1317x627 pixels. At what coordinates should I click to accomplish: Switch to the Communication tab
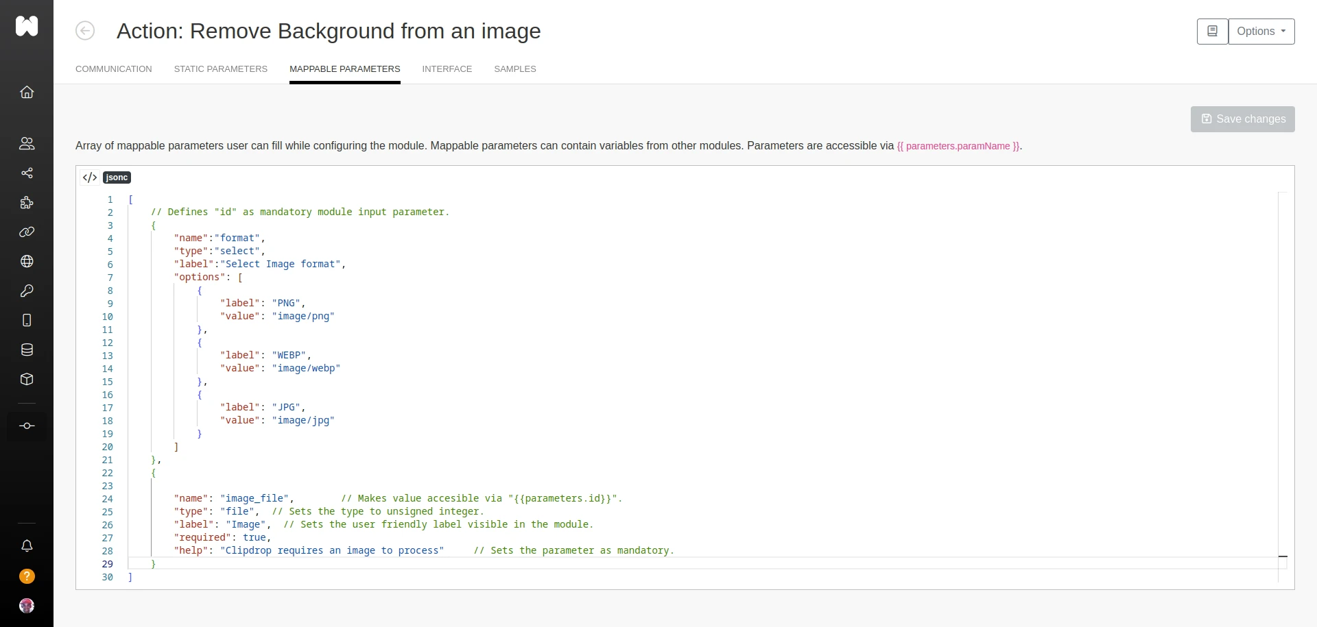[114, 69]
